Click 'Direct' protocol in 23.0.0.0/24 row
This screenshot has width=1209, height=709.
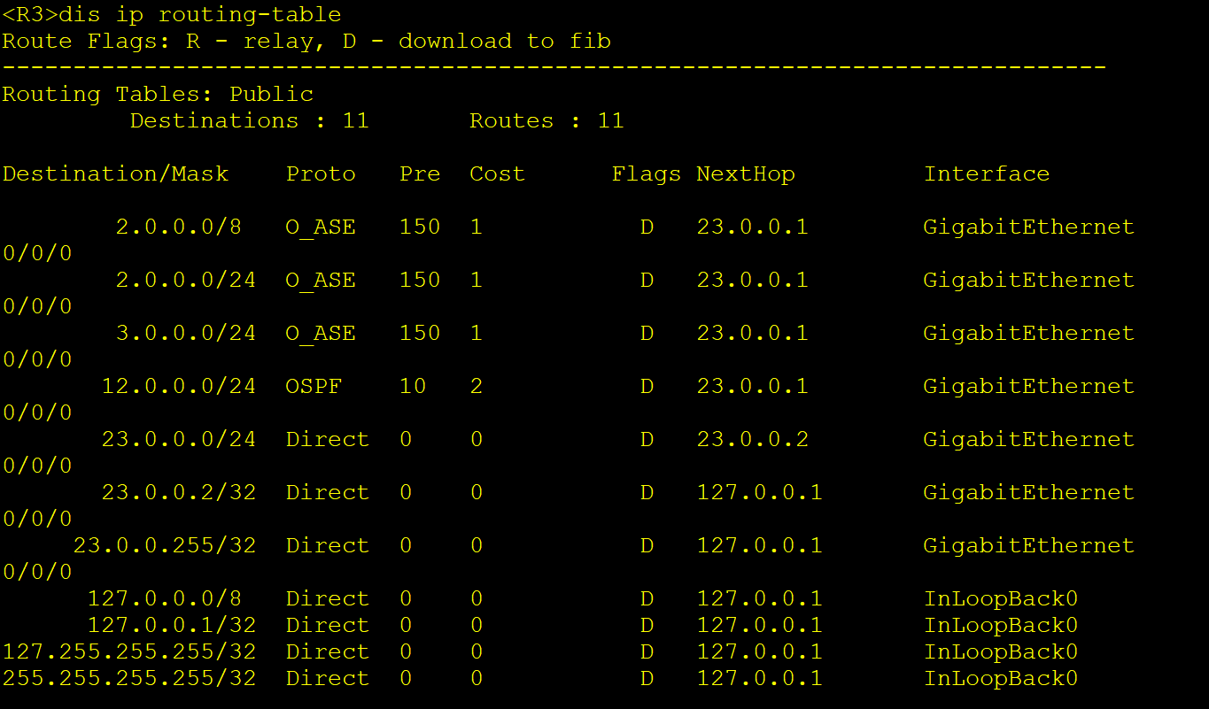click(x=328, y=440)
